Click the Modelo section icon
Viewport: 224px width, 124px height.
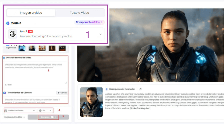[x=8, y=23]
